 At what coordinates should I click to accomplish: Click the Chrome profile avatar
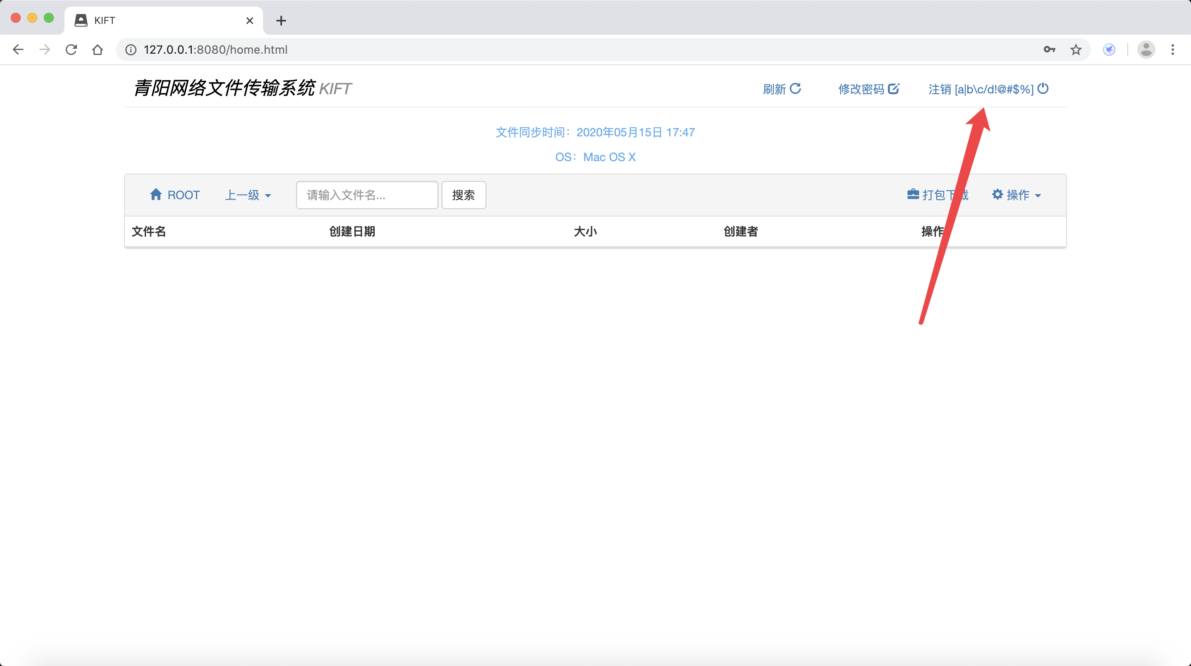click(1146, 50)
